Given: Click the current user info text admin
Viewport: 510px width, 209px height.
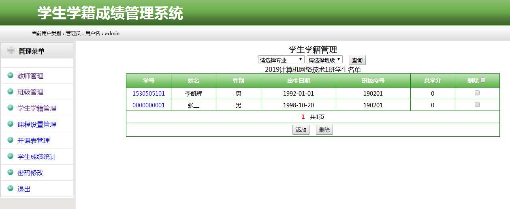Looking at the screenshot, I should (112, 33).
